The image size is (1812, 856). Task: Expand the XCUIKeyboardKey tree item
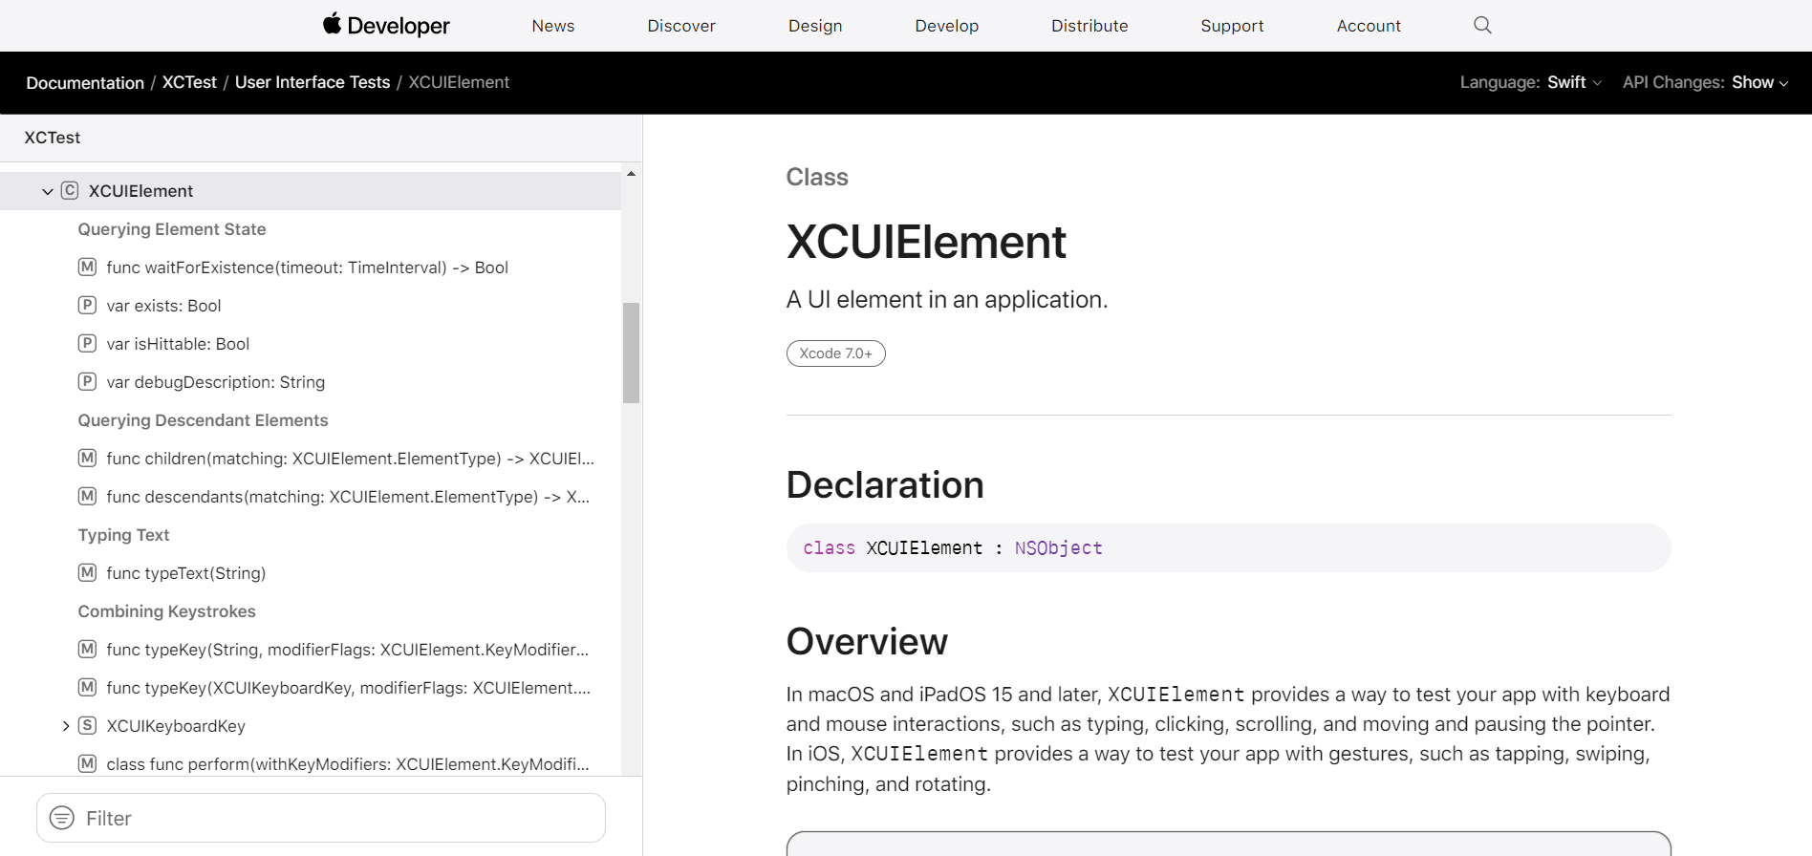[x=65, y=726]
